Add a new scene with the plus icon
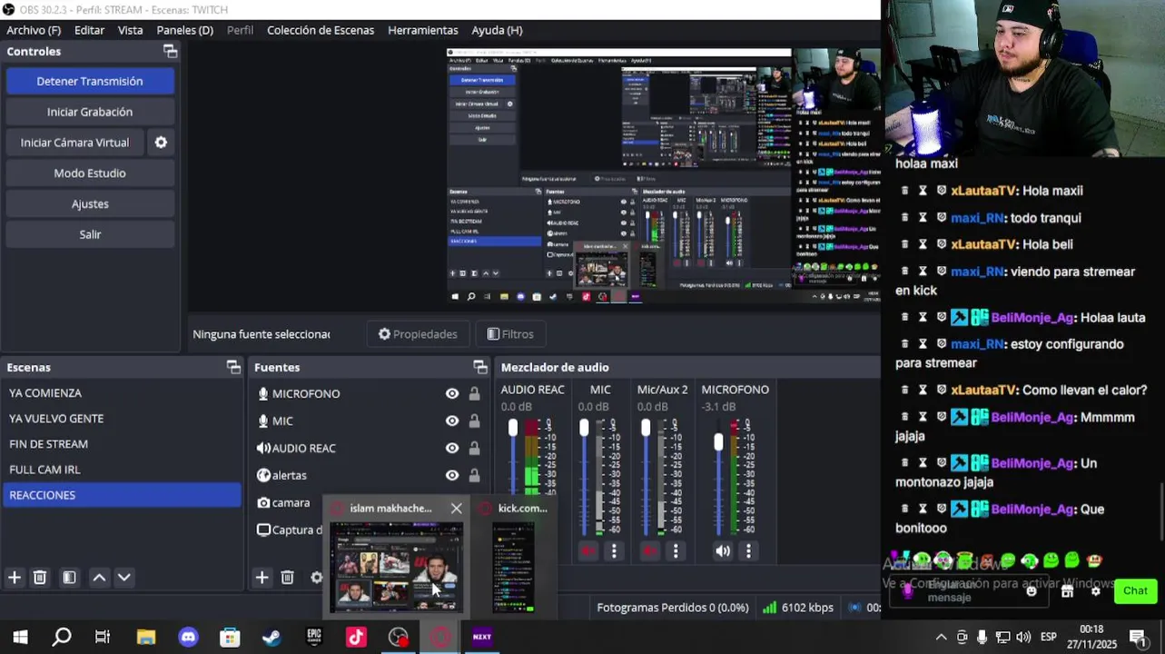The height and width of the screenshot is (654, 1165). point(15,578)
